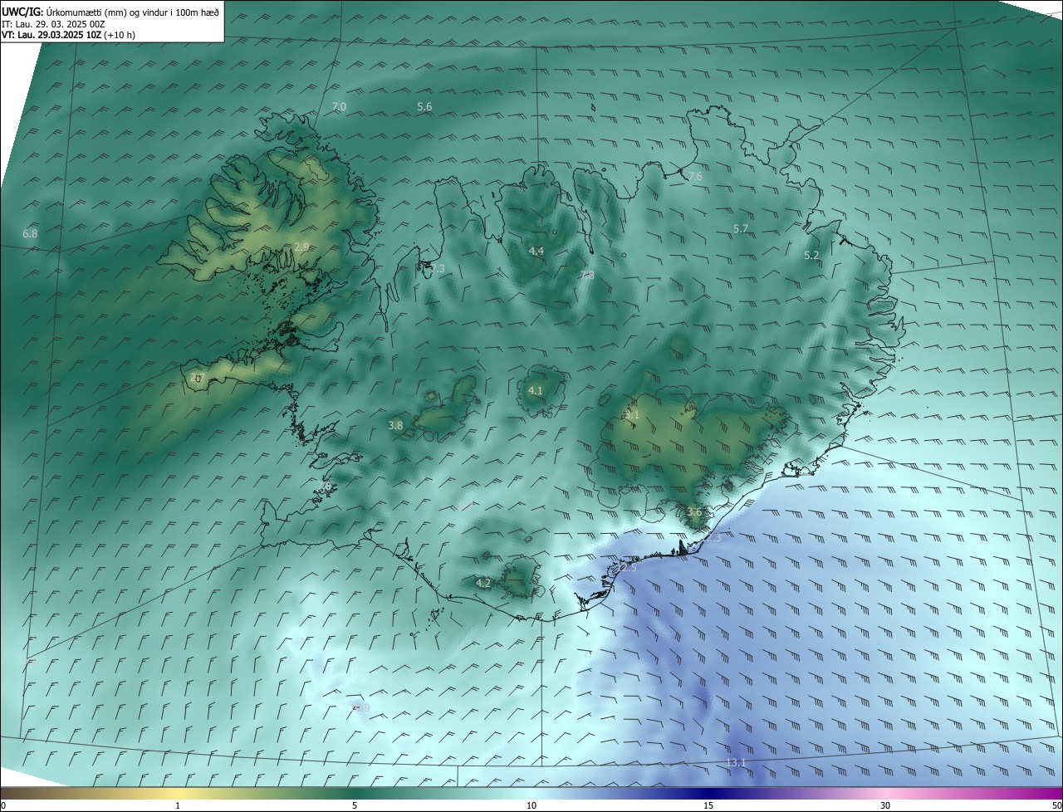
Task: Click the 12.5 value at the coast
Action: tap(627, 567)
